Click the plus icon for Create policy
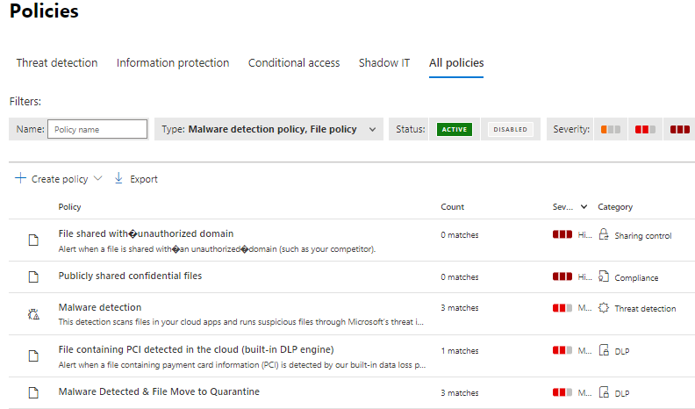This screenshot has height=409, width=695. [20, 178]
